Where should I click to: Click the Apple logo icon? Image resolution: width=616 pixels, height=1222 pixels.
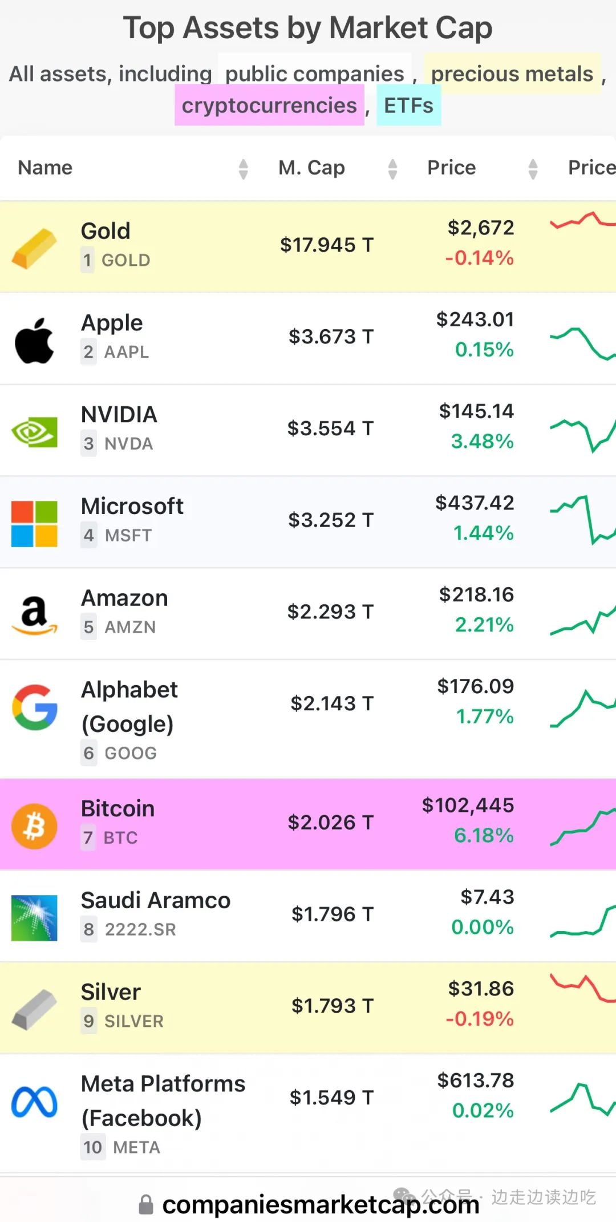34,341
